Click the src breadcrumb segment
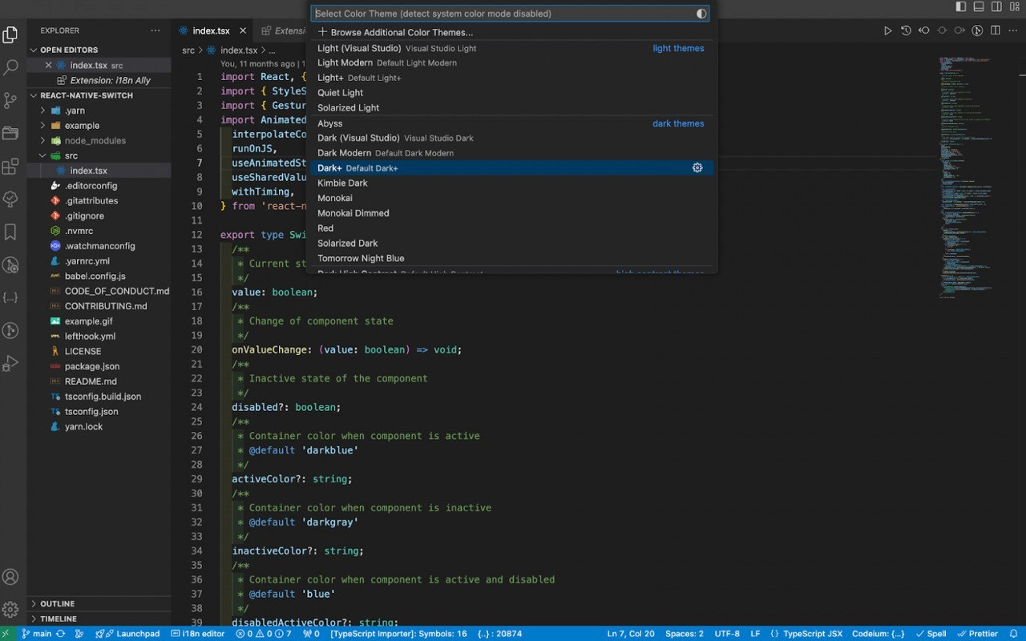The width and height of the screenshot is (1026, 641). pyautogui.click(x=188, y=50)
